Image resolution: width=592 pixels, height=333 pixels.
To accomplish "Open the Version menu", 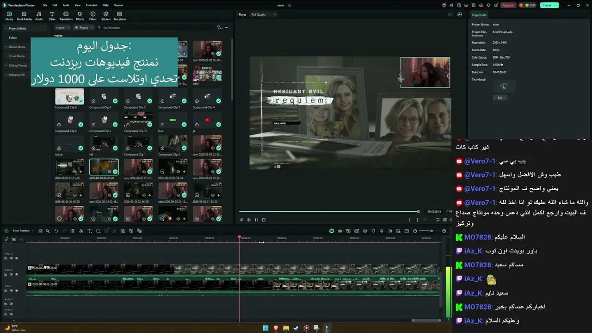I will [x=118, y=5].
